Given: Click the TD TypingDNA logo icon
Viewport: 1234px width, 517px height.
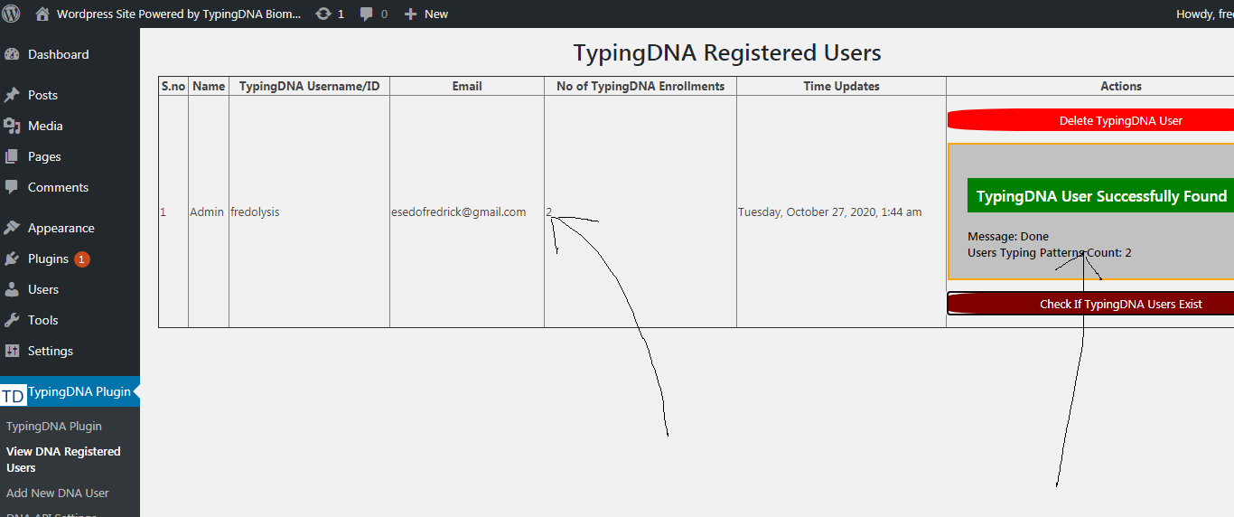Looking at the screenshot, I should tap(13, 396).
